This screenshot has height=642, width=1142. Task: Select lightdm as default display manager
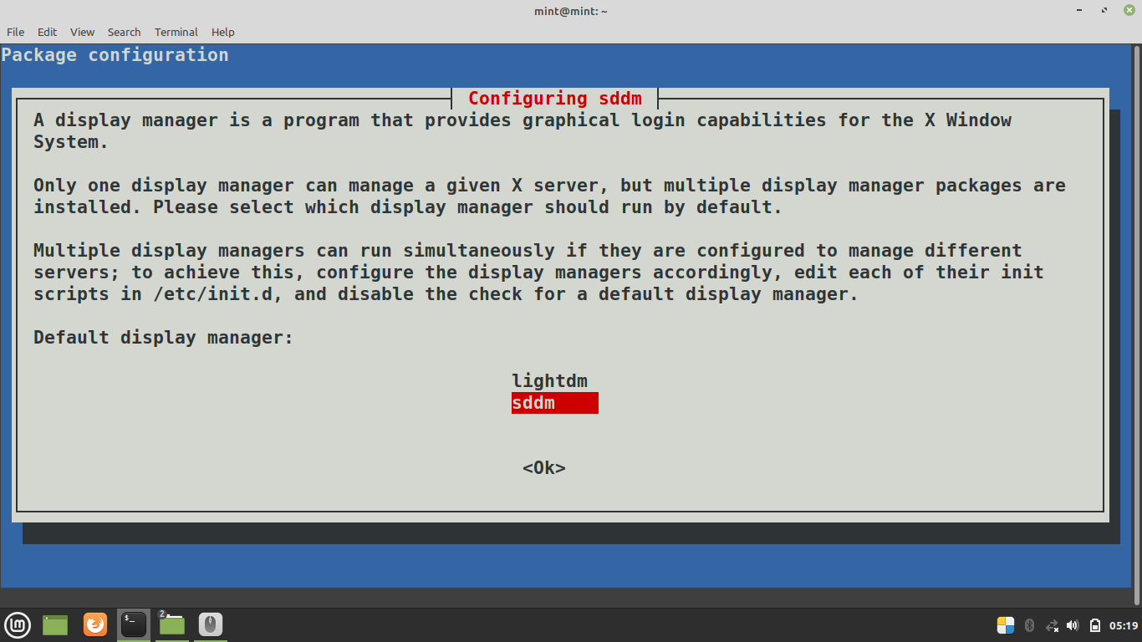point(549,380)
